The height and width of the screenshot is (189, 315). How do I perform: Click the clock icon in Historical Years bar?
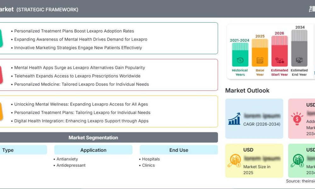tap(240, 60)
